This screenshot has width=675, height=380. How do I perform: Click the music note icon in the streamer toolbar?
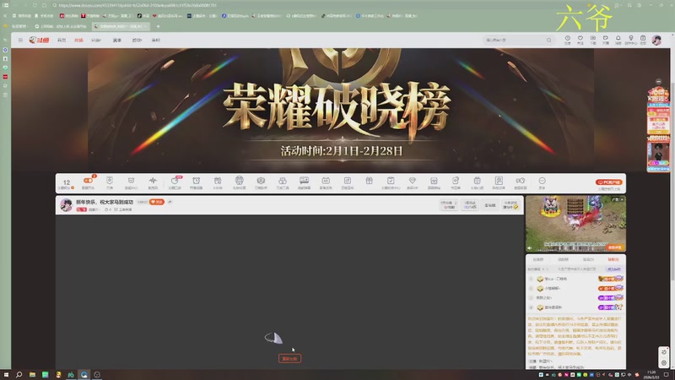coord(348,182)
